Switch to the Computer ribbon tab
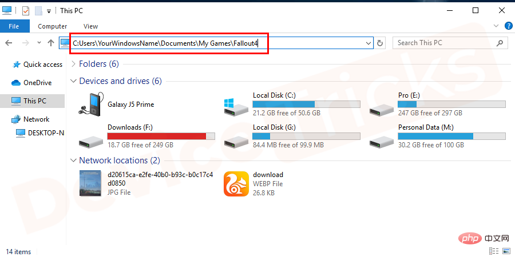The width and height of the screenshot is (515, 257). (x=52, y=26)
